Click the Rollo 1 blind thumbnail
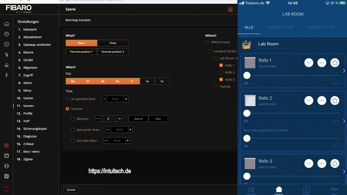The height and width of the screenshot is (195, 347). [x=250, y=63]
